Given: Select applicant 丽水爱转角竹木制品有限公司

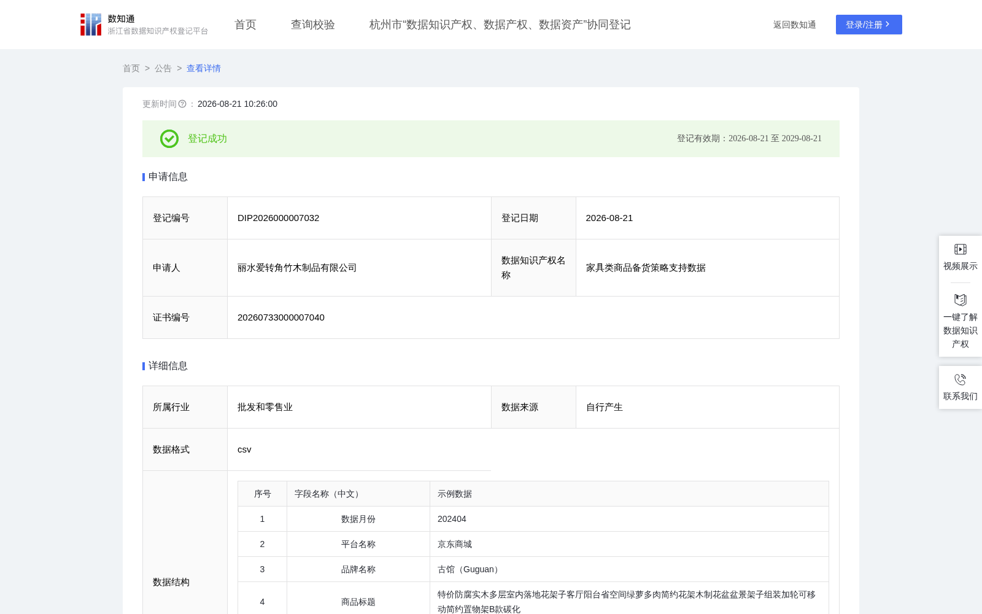Looking at the screenshot, I should [x=297, y=268].
